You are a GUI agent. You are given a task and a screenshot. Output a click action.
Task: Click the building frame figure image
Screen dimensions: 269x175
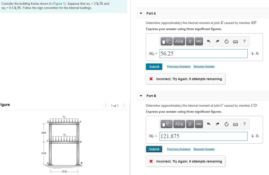[62, 144]
